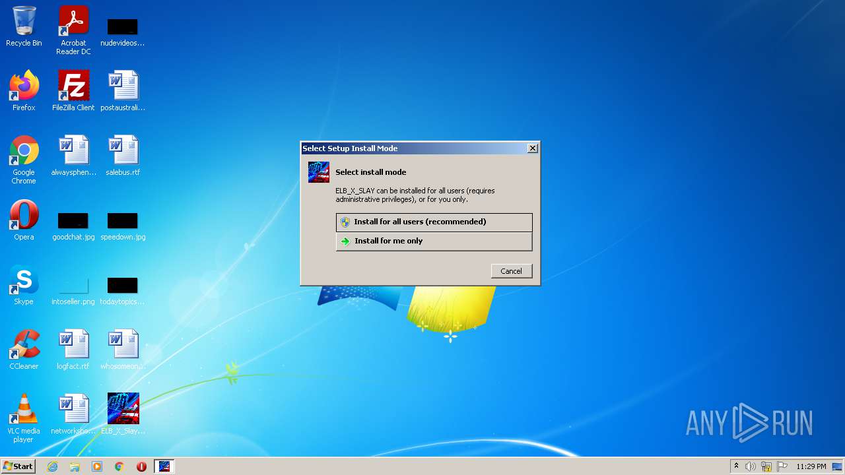The width and height of the screenshot is (845, 475).
Task: Launch Chrome from the taskbar
Action: (x=119, y=466)
